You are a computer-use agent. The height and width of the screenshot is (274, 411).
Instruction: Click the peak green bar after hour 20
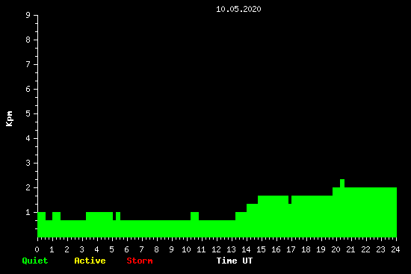point(342,184)
